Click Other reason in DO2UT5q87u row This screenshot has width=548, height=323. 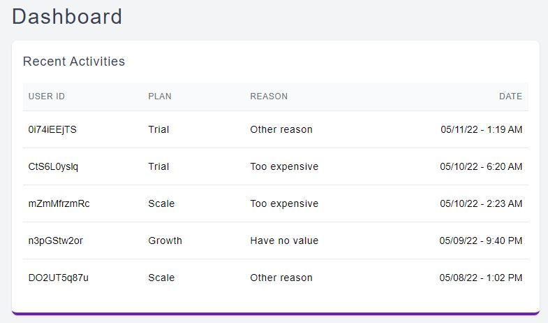281,278
